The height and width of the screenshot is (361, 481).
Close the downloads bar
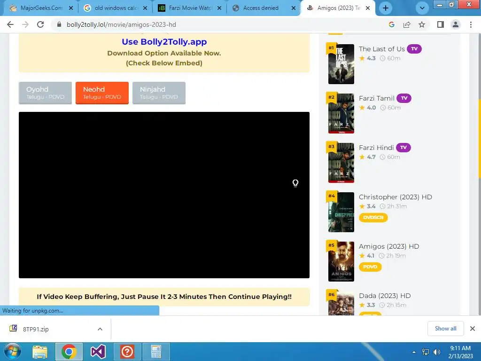[x=473, y=329]
